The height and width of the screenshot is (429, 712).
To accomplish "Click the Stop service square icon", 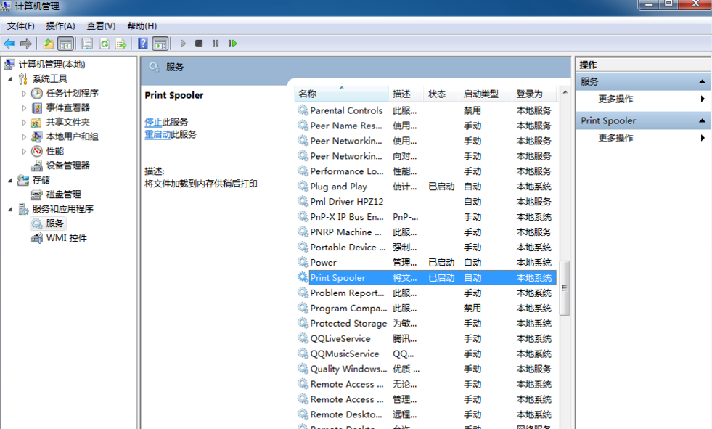I will [x=199, y=44].
